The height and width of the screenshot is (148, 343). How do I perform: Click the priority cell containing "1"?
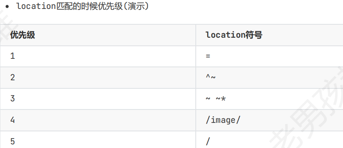click(x=98, y=56)
